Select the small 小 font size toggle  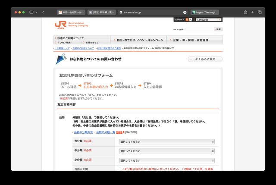tap(187, 20)
